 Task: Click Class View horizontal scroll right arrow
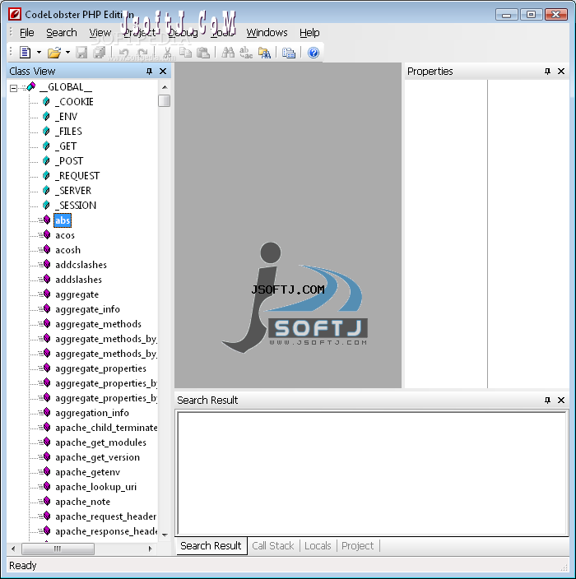tap(150, 549)
